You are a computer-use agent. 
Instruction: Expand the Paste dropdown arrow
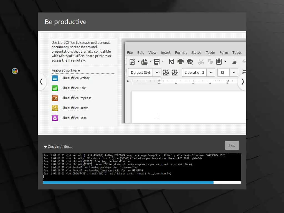(225, 62)
